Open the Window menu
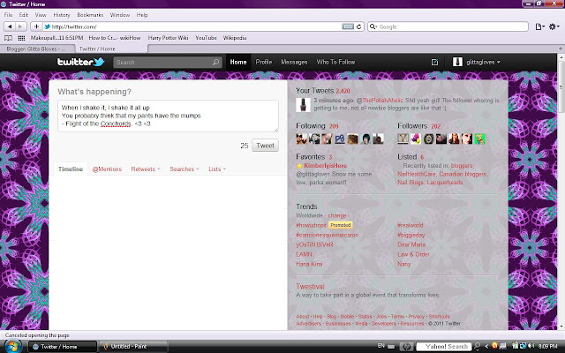This screenshot has height=353, width=565. [x=120, y=15]
